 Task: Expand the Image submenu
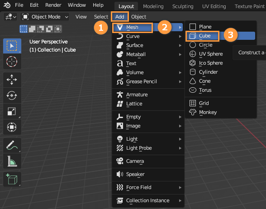[x=148, y=126]
